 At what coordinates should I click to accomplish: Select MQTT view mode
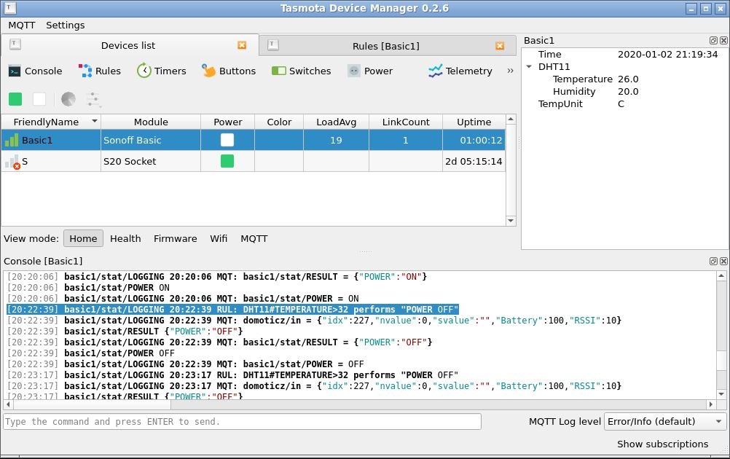pyautogui.click(x=254, y=238)
